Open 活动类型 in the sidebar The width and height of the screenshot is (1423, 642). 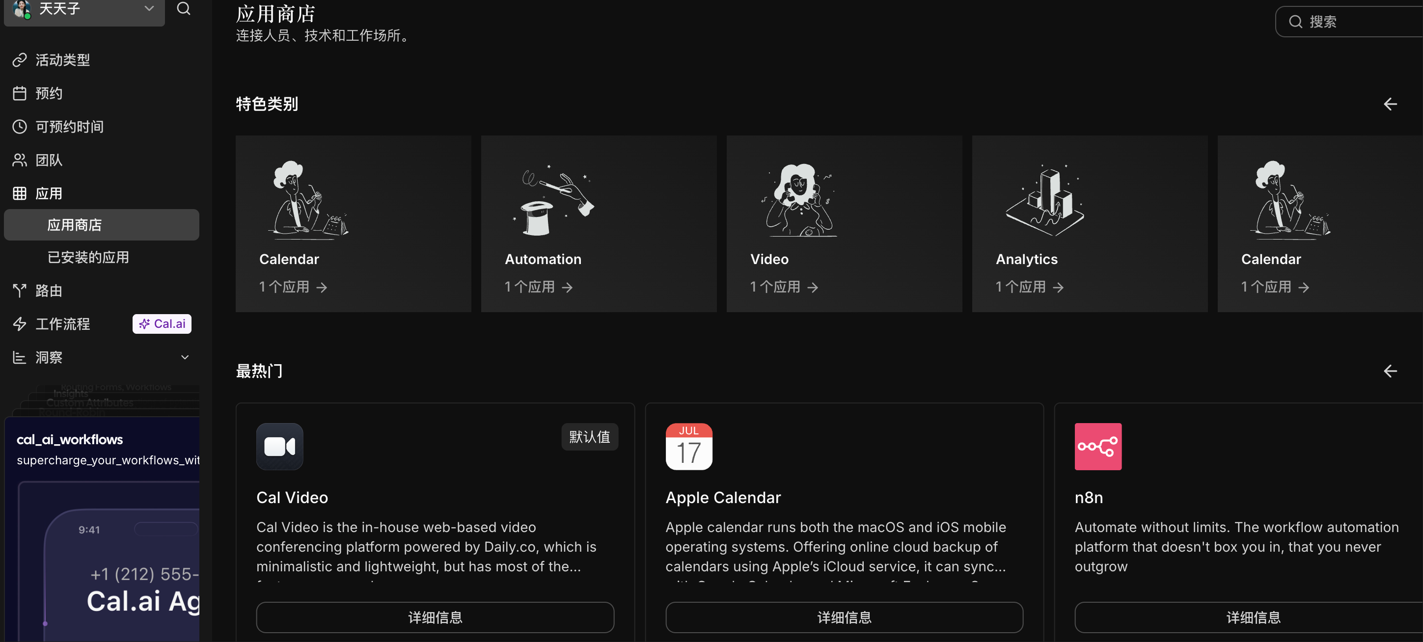[62, 59]
